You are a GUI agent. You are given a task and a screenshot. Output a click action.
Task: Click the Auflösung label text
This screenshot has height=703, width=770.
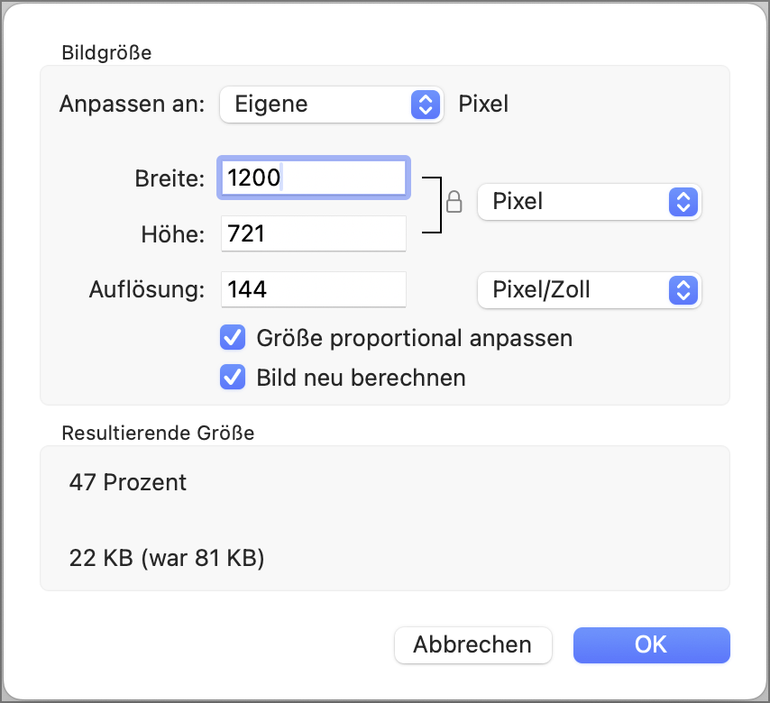(148, 289)
